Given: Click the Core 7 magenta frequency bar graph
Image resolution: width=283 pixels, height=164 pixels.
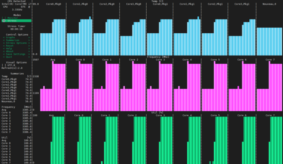Looking at the screenshot, I should coord(269,86).
